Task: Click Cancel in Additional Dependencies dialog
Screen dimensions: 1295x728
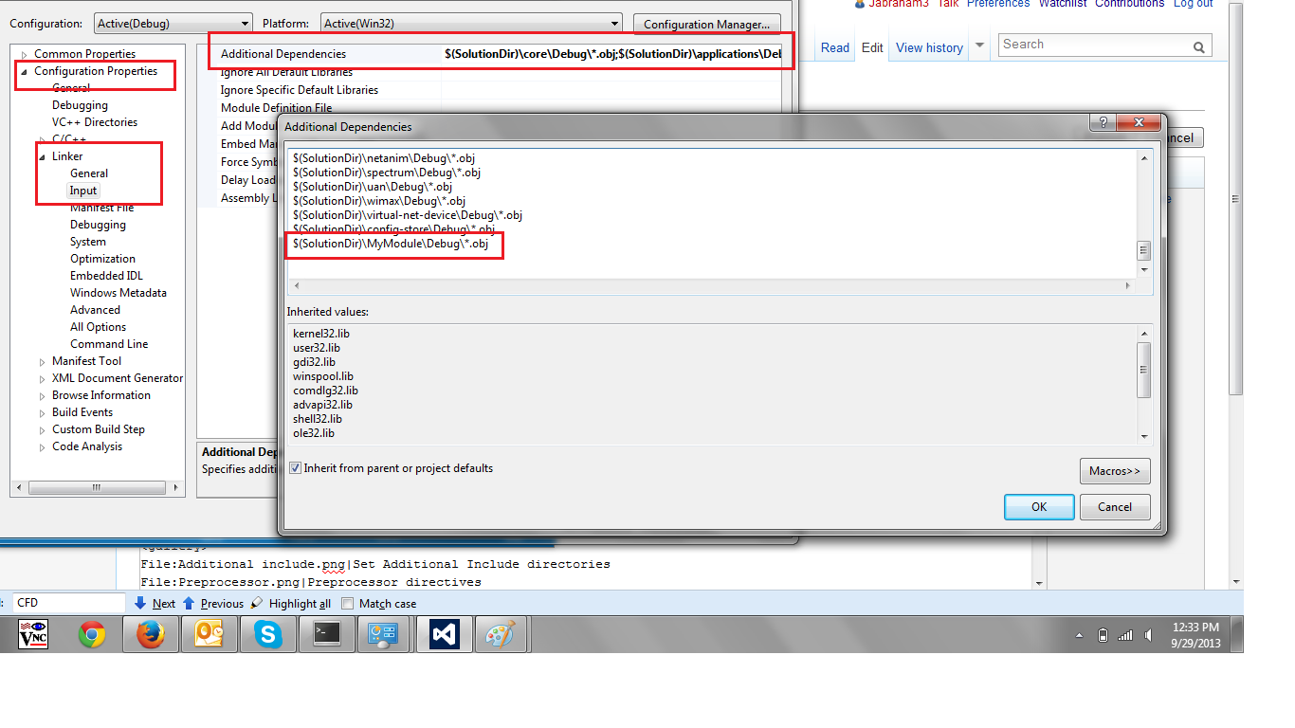Action: [1115, 507]
